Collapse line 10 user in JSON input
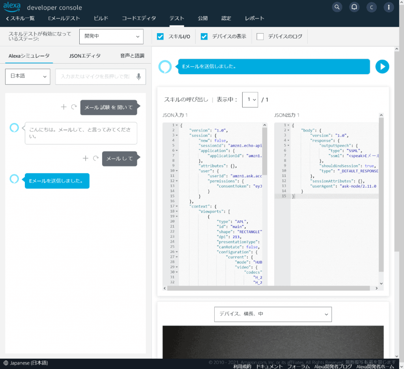Image resolution: width=404 pixels, height=369 pixels. tap(177, 171)
